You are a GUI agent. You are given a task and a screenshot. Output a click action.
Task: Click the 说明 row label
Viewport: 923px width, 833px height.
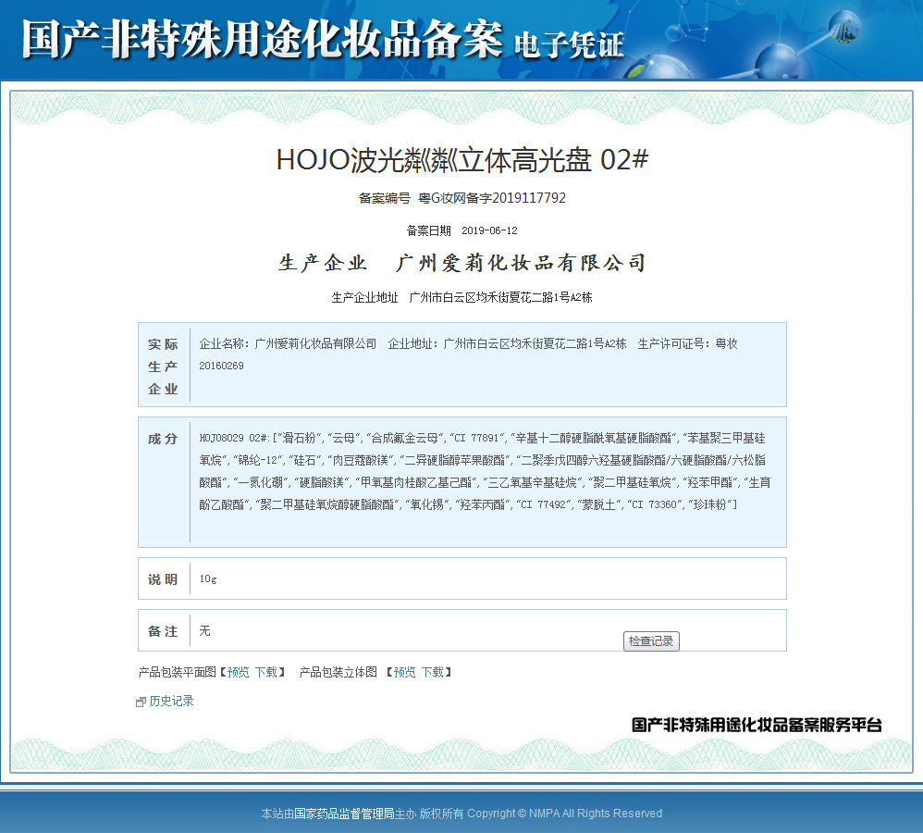coord(163,579)
